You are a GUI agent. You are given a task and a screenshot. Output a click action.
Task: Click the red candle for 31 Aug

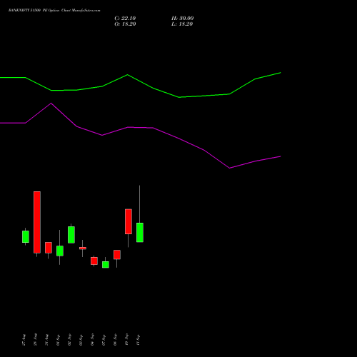(49, 248)
